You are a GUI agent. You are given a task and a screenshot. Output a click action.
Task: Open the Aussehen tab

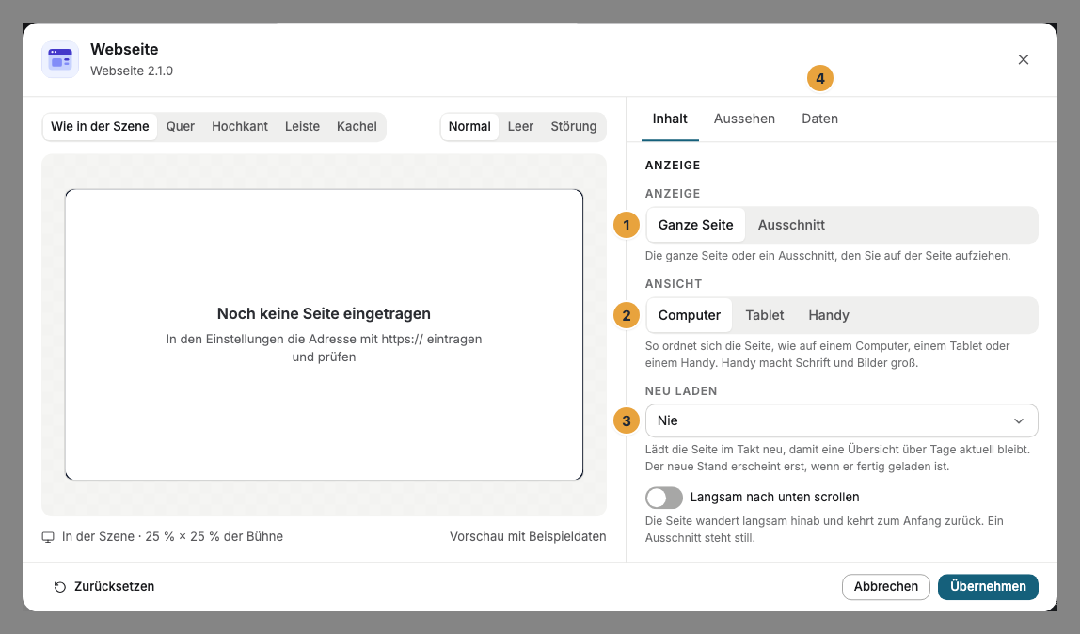(744, 119)
